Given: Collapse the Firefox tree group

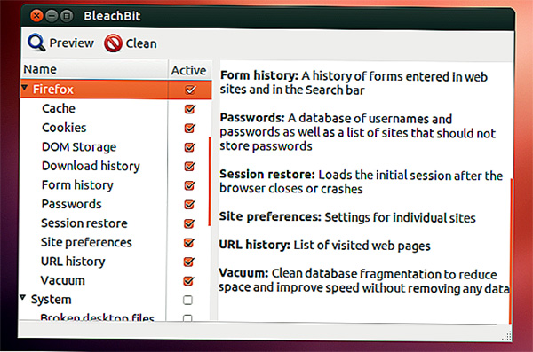Looking at the screenshot, I should 24,88.
